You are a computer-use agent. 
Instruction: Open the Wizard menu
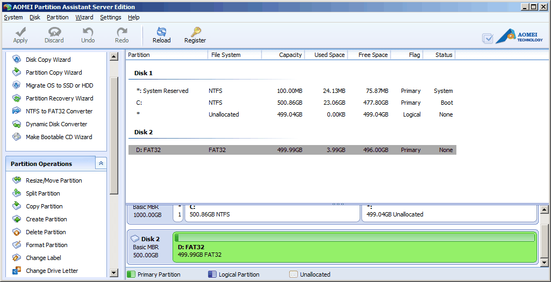tap(84, 17)
